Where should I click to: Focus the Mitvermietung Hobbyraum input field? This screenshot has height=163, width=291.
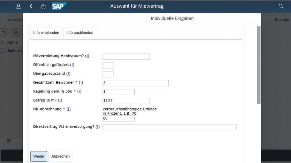[126, 56]
